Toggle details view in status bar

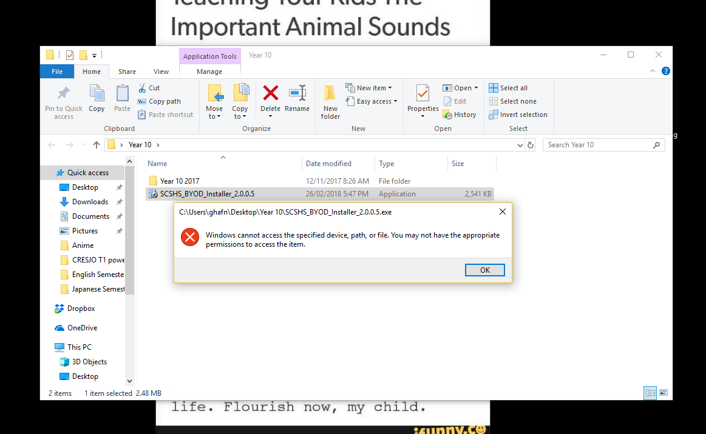tap(650, 393)
